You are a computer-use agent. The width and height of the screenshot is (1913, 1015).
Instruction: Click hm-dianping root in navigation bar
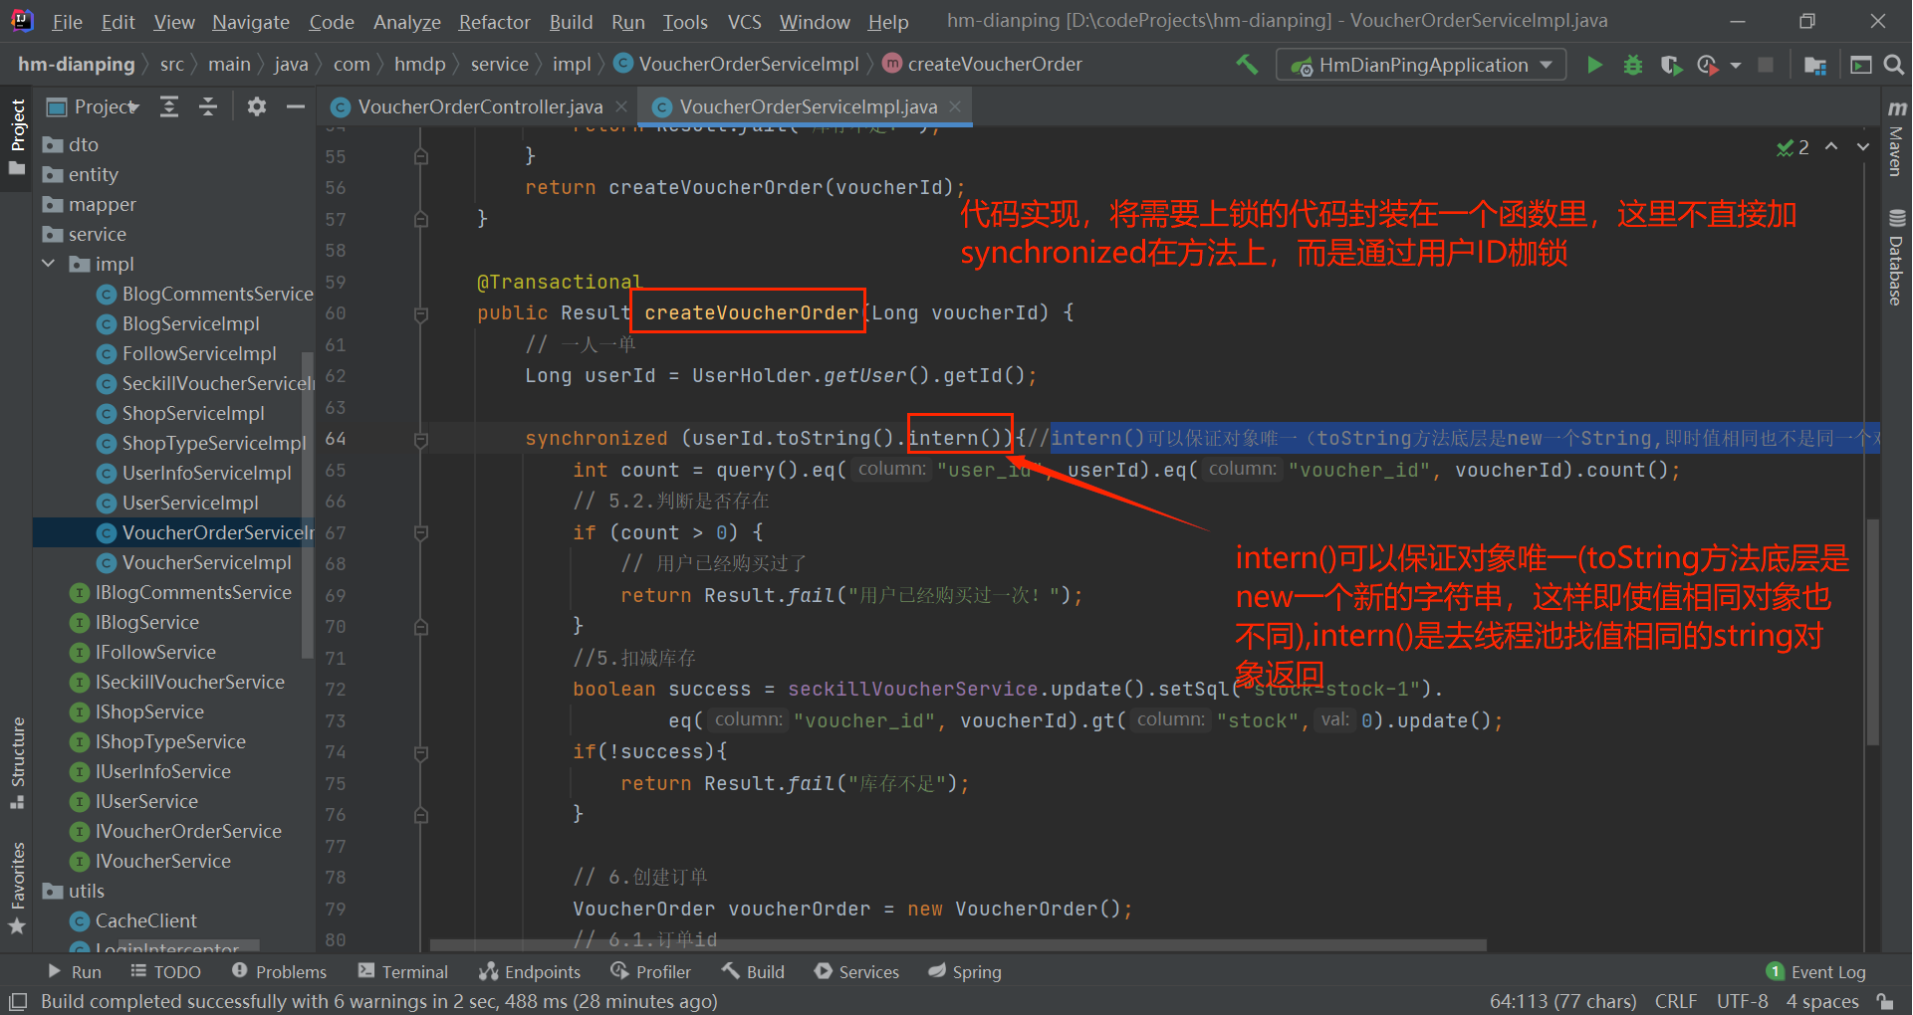[x=77, y=65]
